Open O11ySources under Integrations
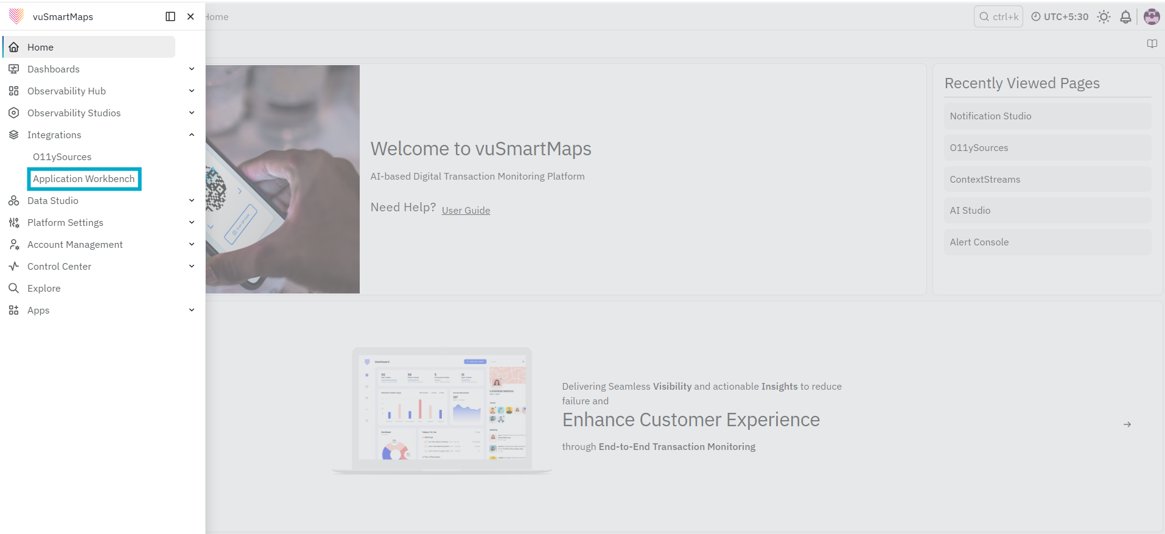Screen dimensions: 1165x534 coord(62,156)
